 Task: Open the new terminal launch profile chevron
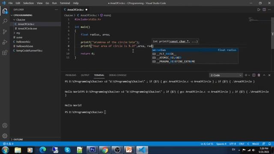pyautogui.click(x=249, y=75)
